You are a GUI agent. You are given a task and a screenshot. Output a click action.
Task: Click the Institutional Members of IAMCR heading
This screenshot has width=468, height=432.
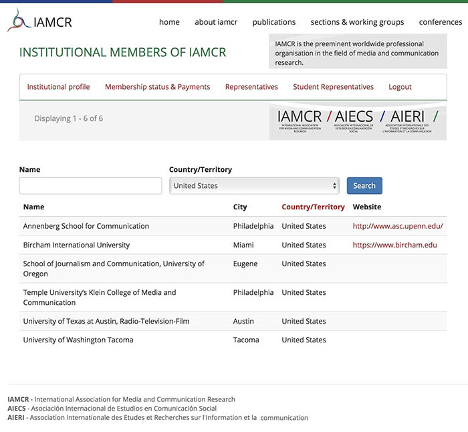[x=122, y=52]
